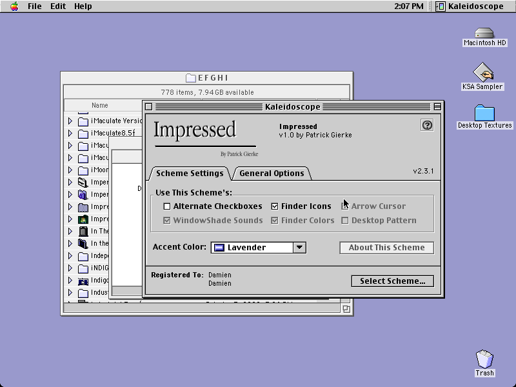The image size is (516, 387).
Task: Select the Desktop Textures folder icon
Action: 484,113
